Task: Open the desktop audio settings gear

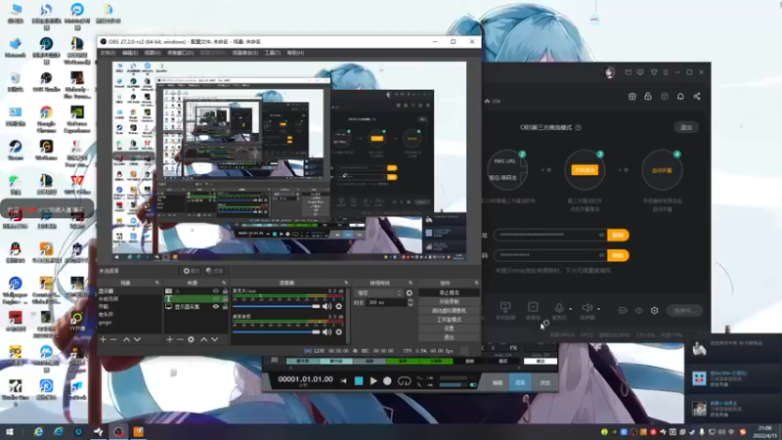Action: pyautogui.click(x=338, y=331)
